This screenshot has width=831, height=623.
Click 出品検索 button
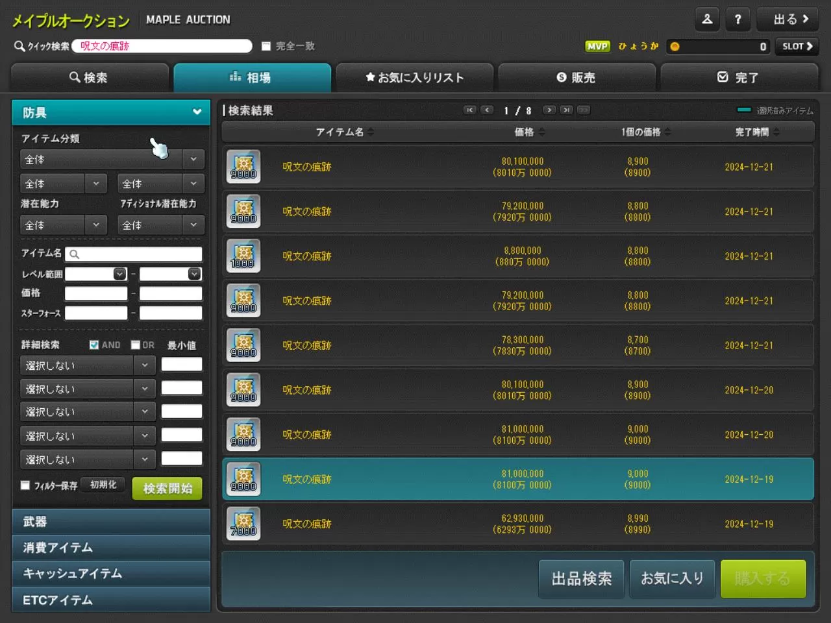(x=582, y=579)
